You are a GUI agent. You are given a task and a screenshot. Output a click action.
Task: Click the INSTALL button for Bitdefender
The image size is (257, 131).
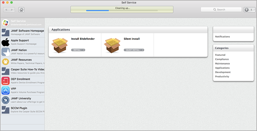point(77,50)
